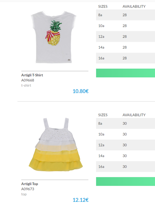This screenshot has height=209, width=155.
Task: Click the Artigli T-Shirt product title
Action: point(32,75)
